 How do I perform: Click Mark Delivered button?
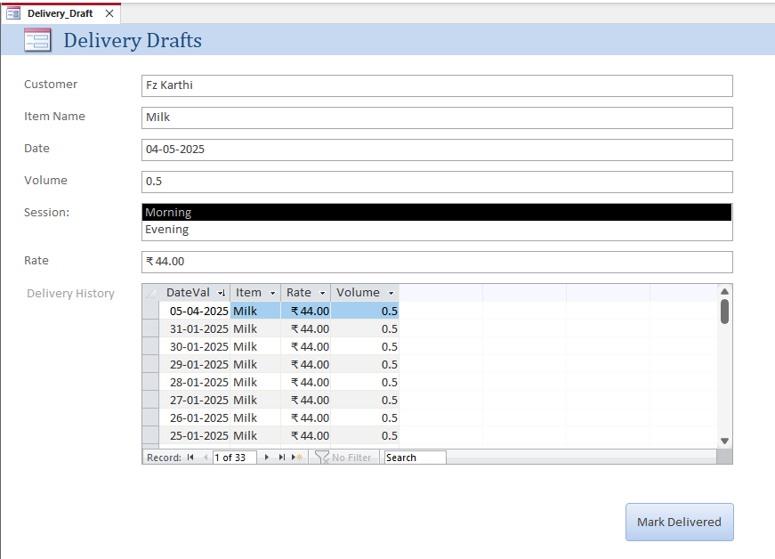679,522
